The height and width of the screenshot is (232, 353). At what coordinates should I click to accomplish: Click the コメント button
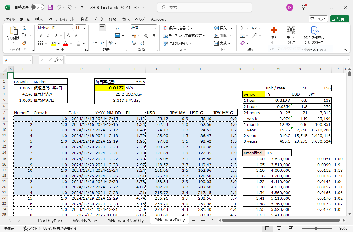tap(318, 19)
